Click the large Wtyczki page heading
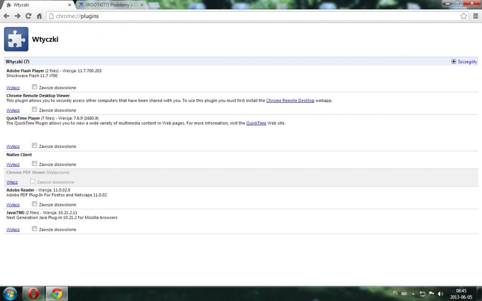The height and width of the screenshot is (301, 482). point(45,39)
